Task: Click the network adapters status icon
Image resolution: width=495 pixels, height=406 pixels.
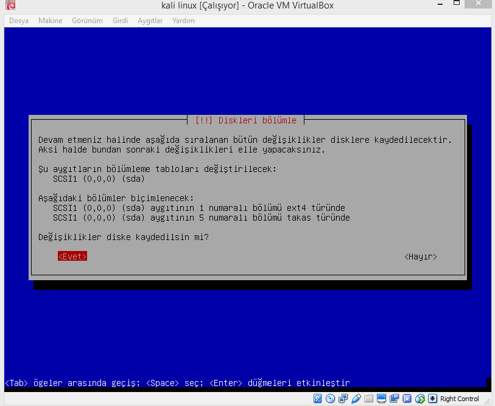Action: point(343,399)
